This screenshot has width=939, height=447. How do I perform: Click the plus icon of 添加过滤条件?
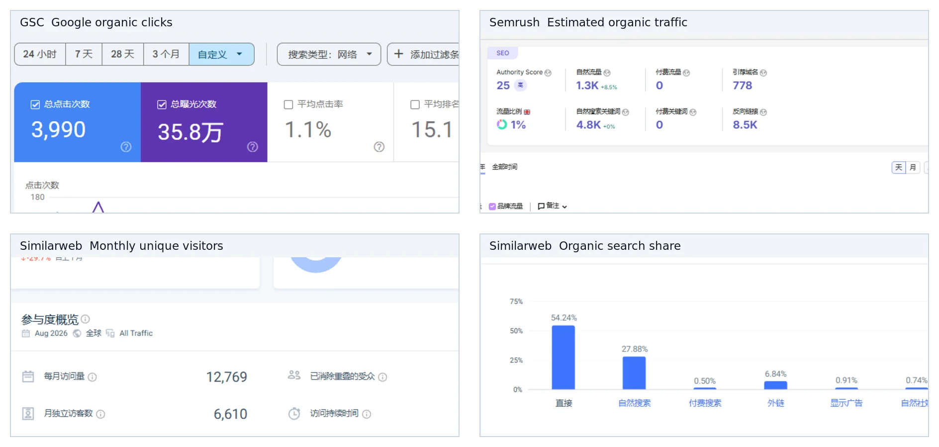tap(398, 54)
